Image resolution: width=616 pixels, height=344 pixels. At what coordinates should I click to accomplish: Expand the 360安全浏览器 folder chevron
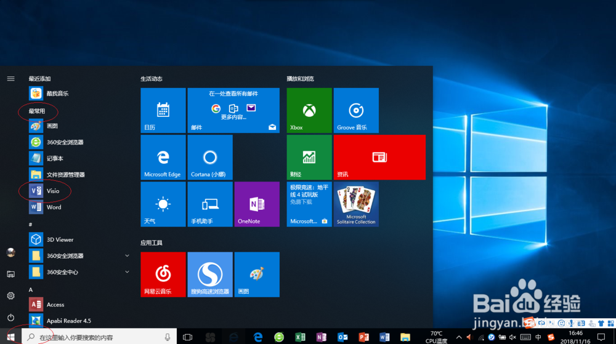click(x=127, y=256)
